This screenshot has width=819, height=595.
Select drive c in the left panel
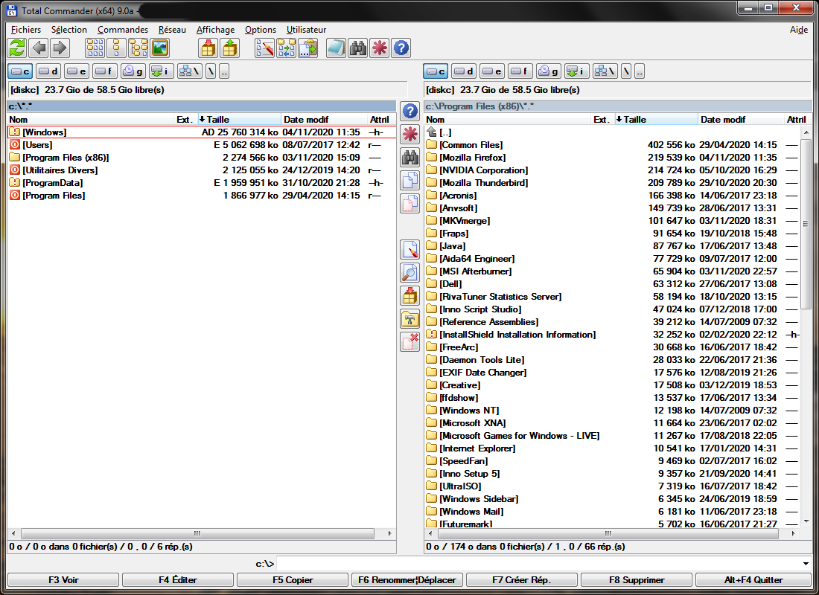[20, 71]
